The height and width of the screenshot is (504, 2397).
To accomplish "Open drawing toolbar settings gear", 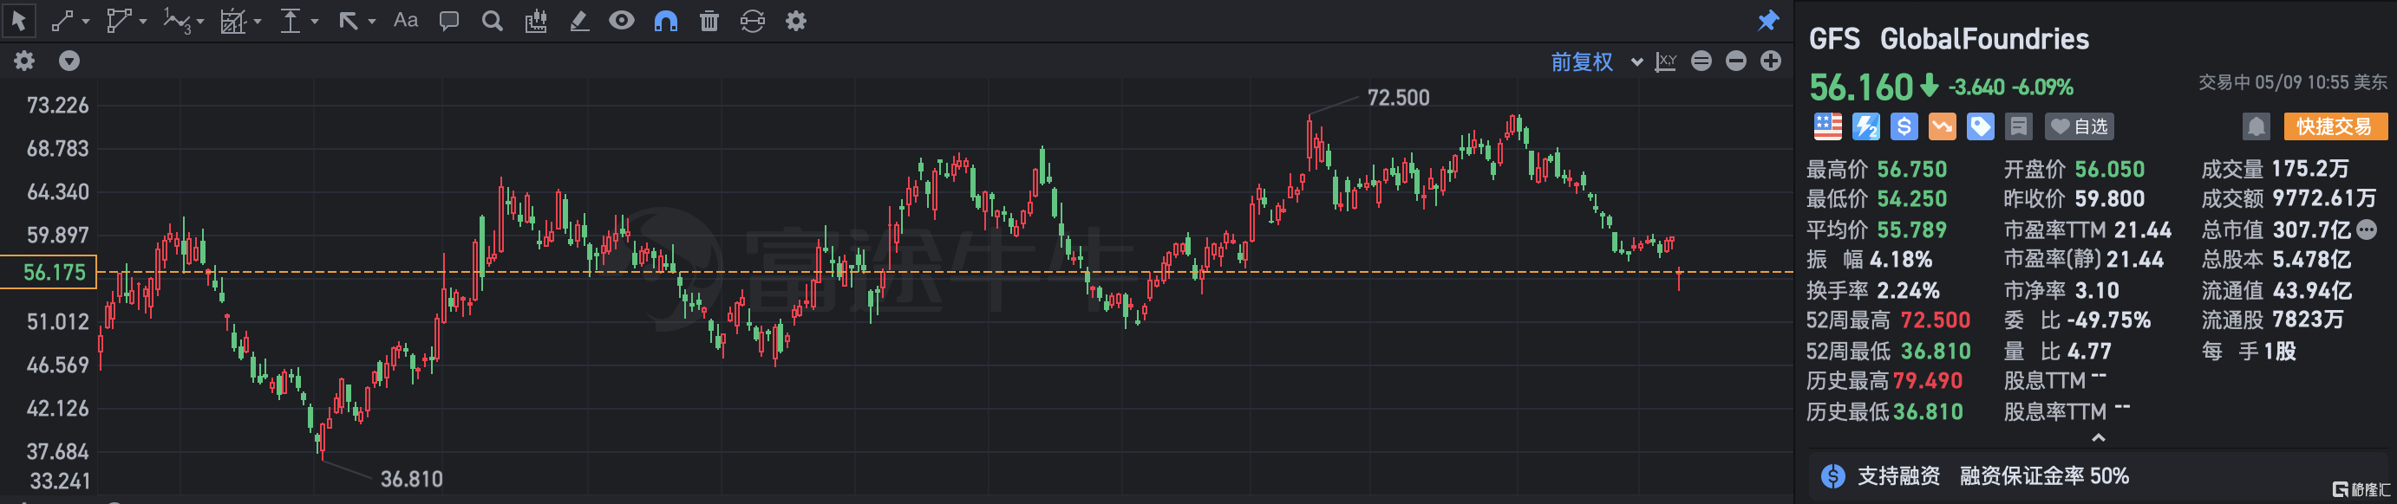I will [795, 21].
